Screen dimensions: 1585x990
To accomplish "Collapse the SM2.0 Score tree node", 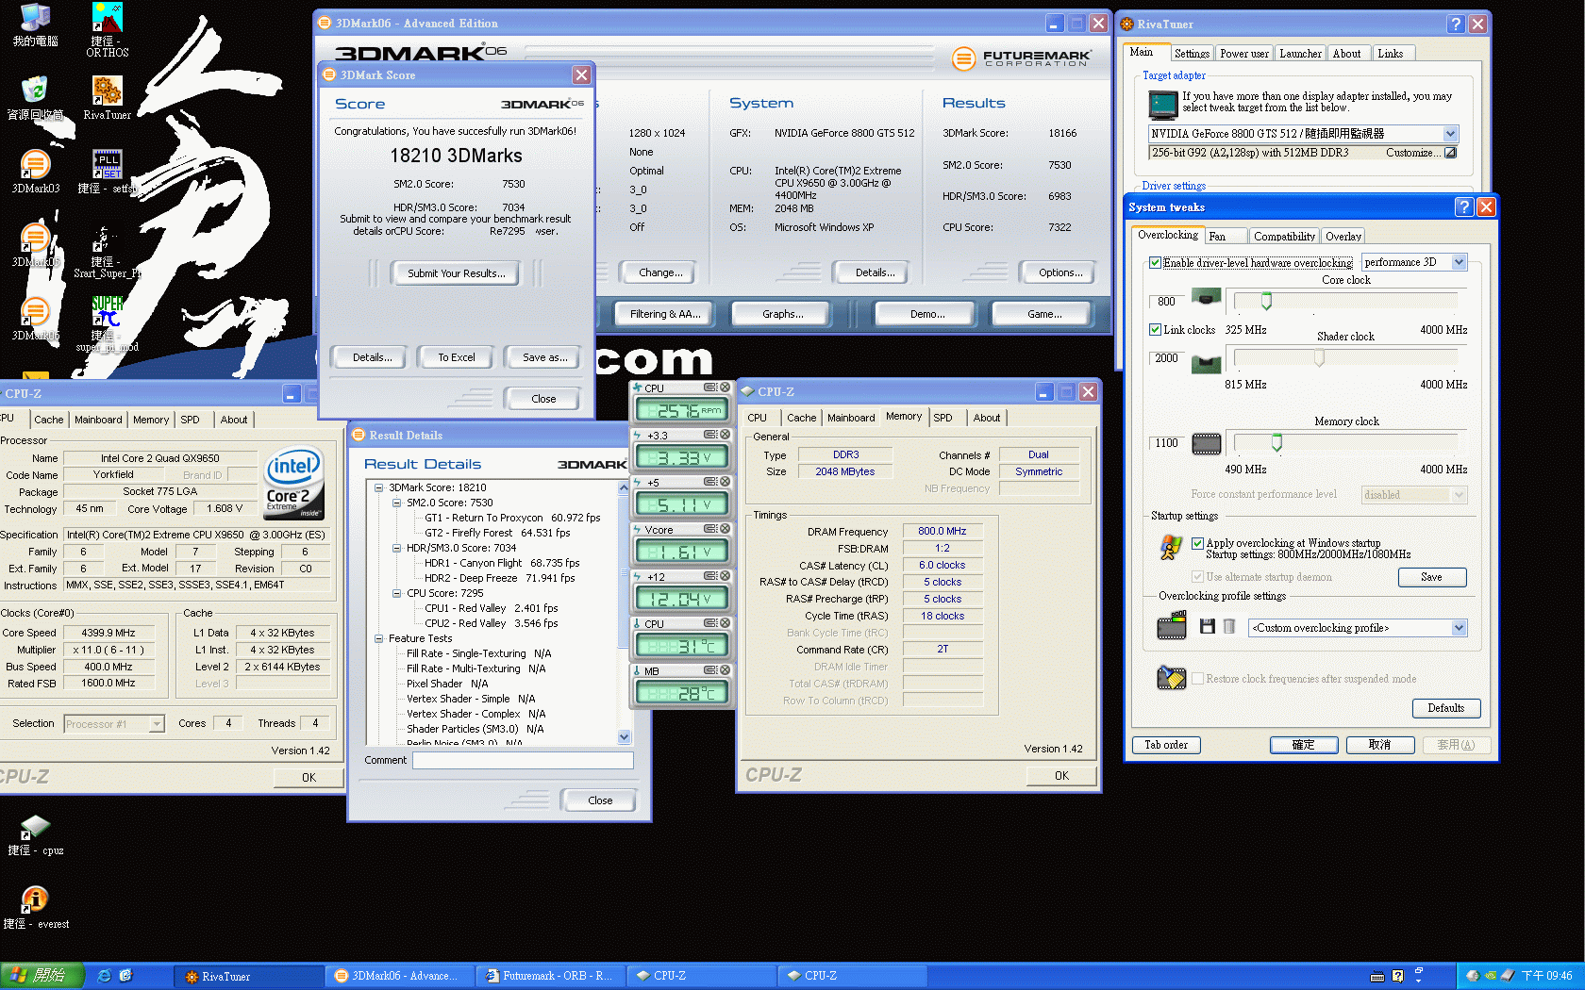I will [397, 503].
